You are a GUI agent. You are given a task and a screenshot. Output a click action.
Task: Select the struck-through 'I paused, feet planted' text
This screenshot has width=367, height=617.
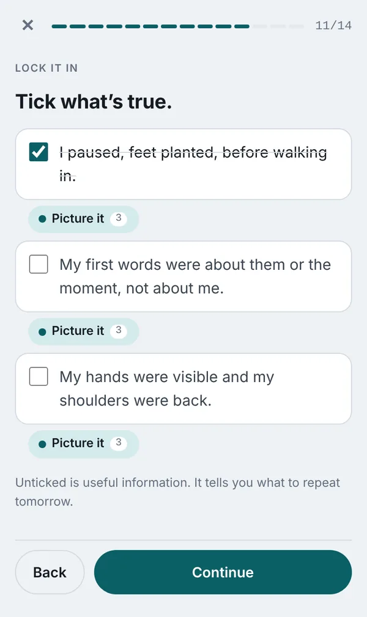193,164
